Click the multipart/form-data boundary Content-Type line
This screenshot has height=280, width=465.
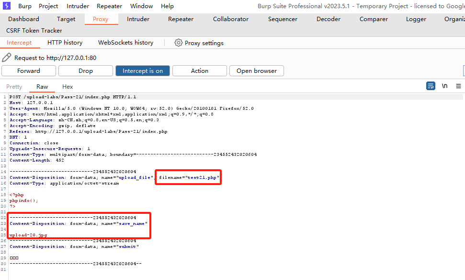tap(133, 155)
